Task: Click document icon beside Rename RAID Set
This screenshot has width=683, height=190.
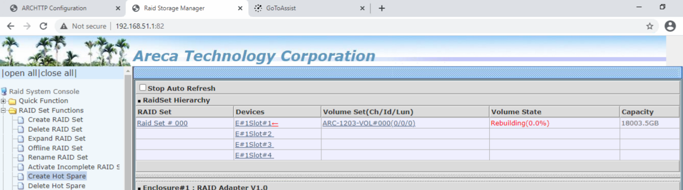Action: [20, 158]
